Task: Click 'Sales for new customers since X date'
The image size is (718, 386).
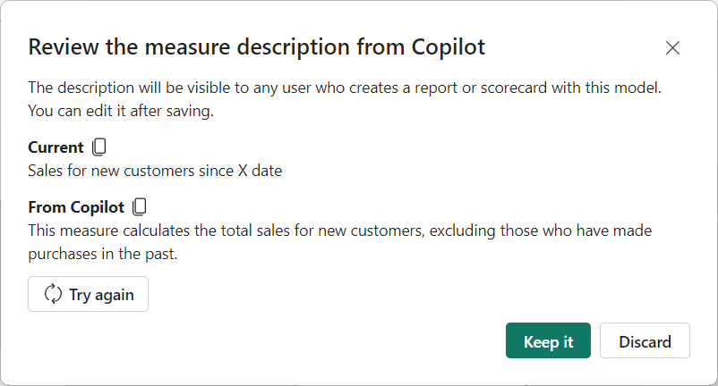Action: click(x=155, y=170)
